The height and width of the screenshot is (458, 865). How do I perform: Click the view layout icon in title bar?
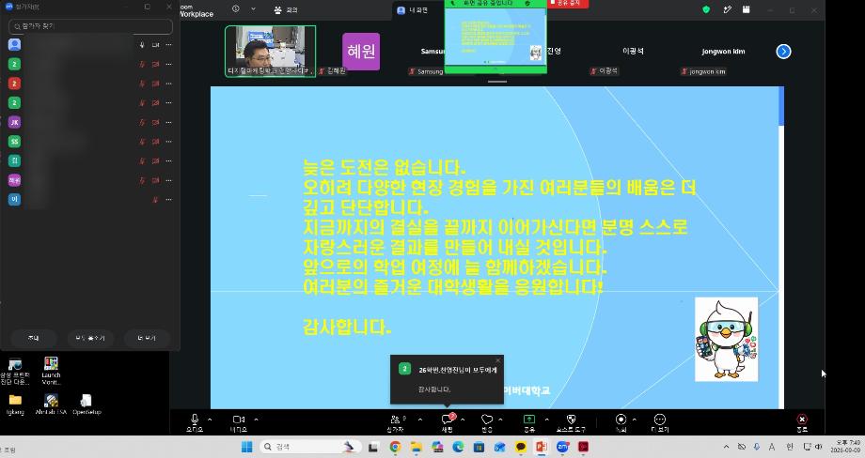746,9
